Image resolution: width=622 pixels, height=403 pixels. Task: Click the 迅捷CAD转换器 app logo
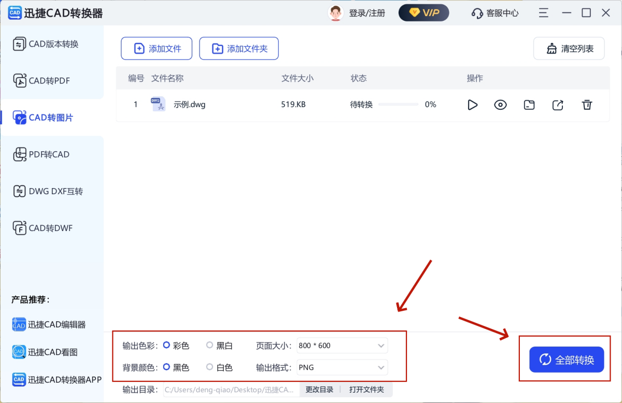pyautogui.click(x=15, y=13)
